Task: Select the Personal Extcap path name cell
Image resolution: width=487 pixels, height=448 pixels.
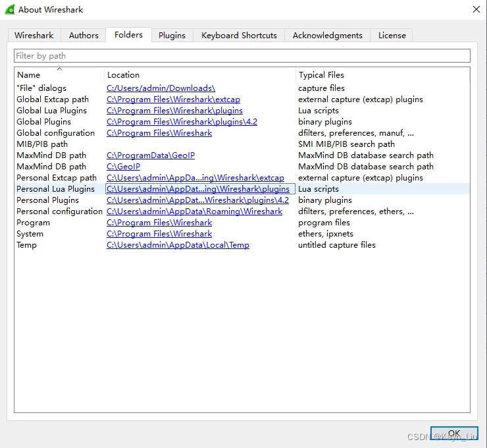Action: point(57,178)
